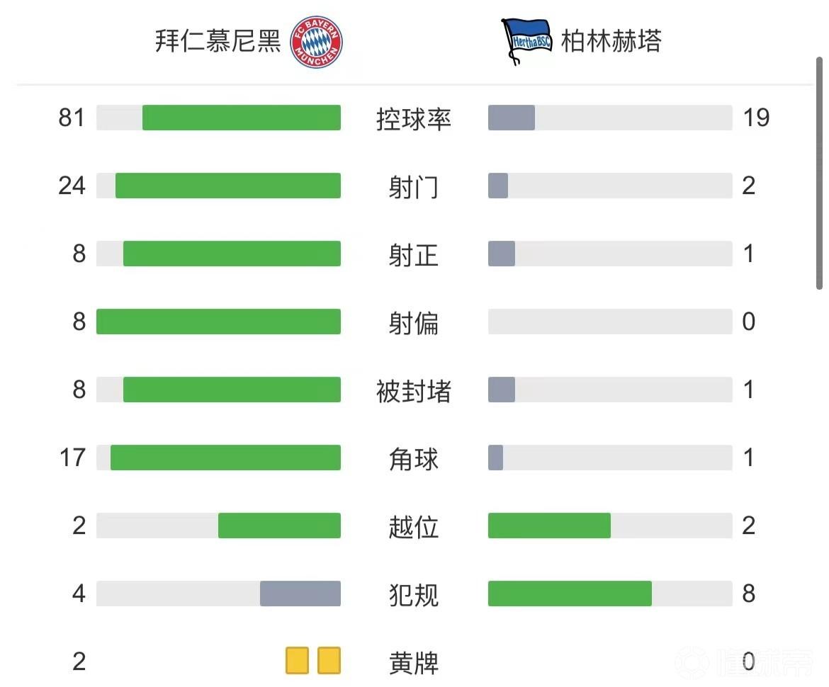Click Hertha's green 越位 offside bar
This screenshot has width=829, height=687.
[x=549, y=526]
